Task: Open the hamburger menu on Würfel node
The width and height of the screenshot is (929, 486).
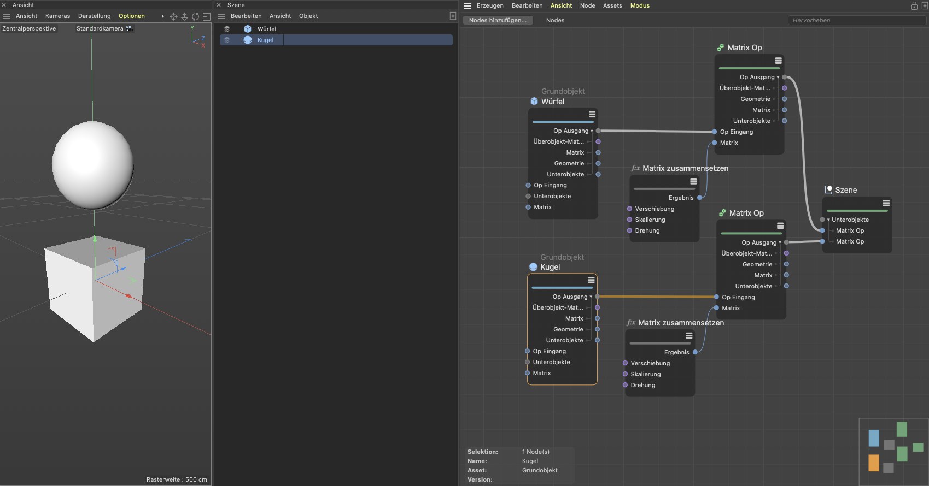Action: (x=592, y=114)
